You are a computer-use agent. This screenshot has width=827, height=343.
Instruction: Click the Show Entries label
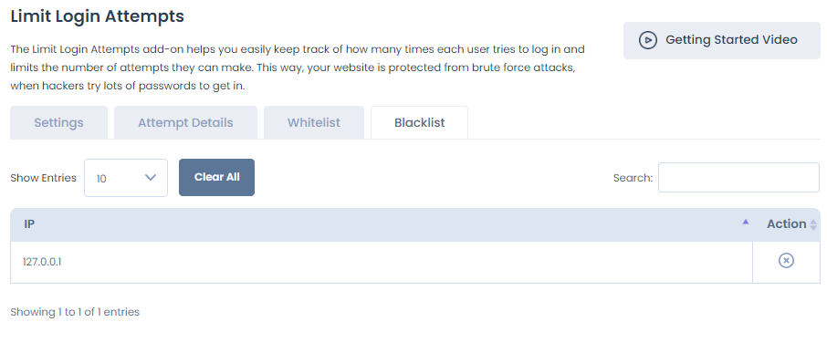pos(43,178)
